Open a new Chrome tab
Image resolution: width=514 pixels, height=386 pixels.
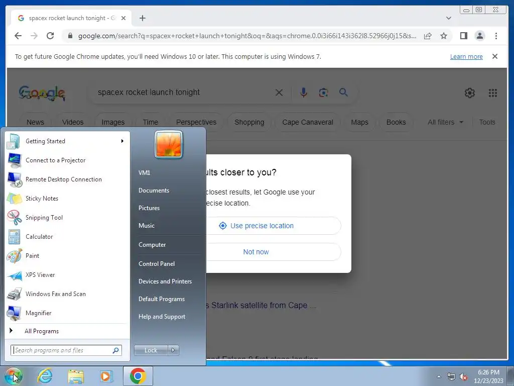[142, 18]
